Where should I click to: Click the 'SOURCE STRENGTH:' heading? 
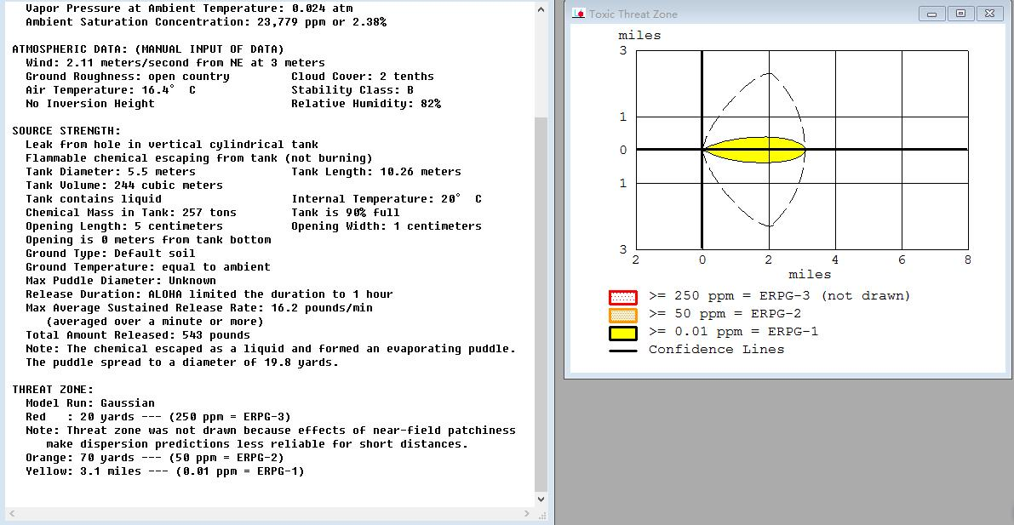[66, 130]
